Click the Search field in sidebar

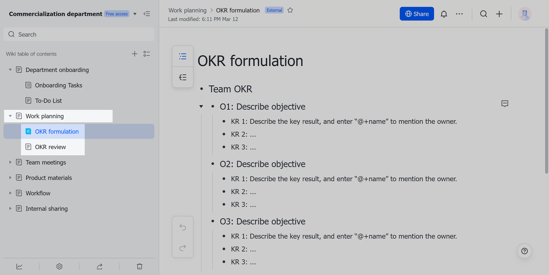[x=79, y=34]
